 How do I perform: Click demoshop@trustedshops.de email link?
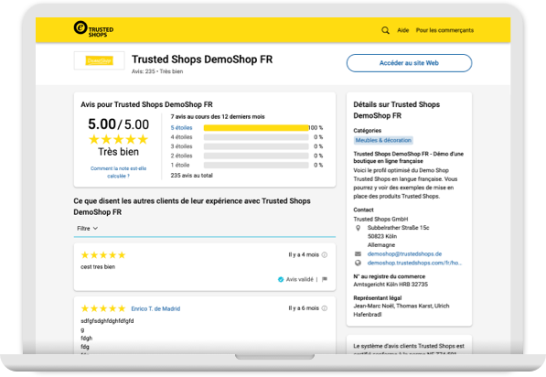[x=404, y=253]
